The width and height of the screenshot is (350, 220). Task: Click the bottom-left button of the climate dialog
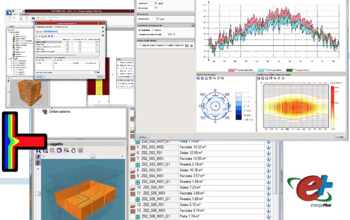tap(142, 137)
